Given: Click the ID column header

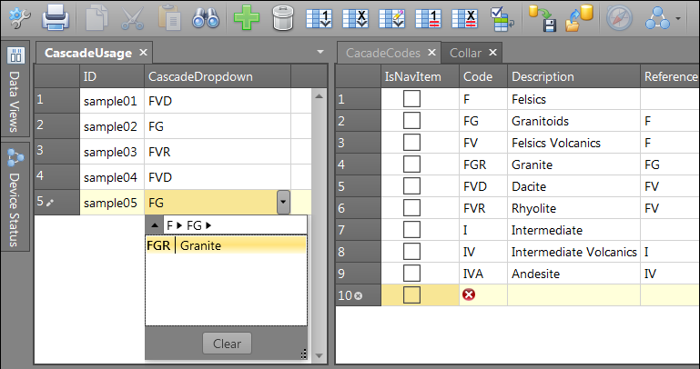Looking at the screenshot, I should point(112,76).
